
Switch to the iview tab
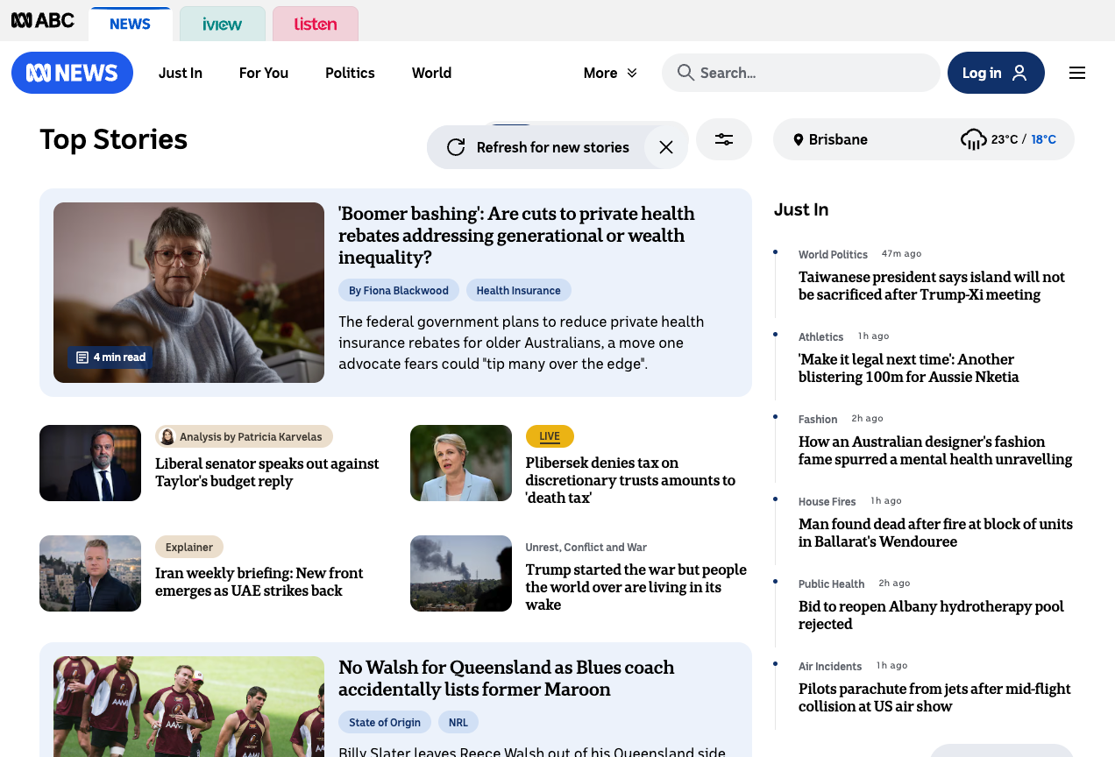(x=223, y=24)
